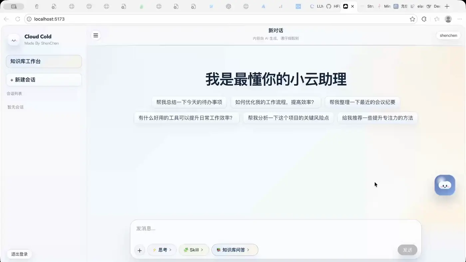Screen dimensions: 466x262
Task: Focus the 发消息 message input box
Action: click(x=276, y=229)
